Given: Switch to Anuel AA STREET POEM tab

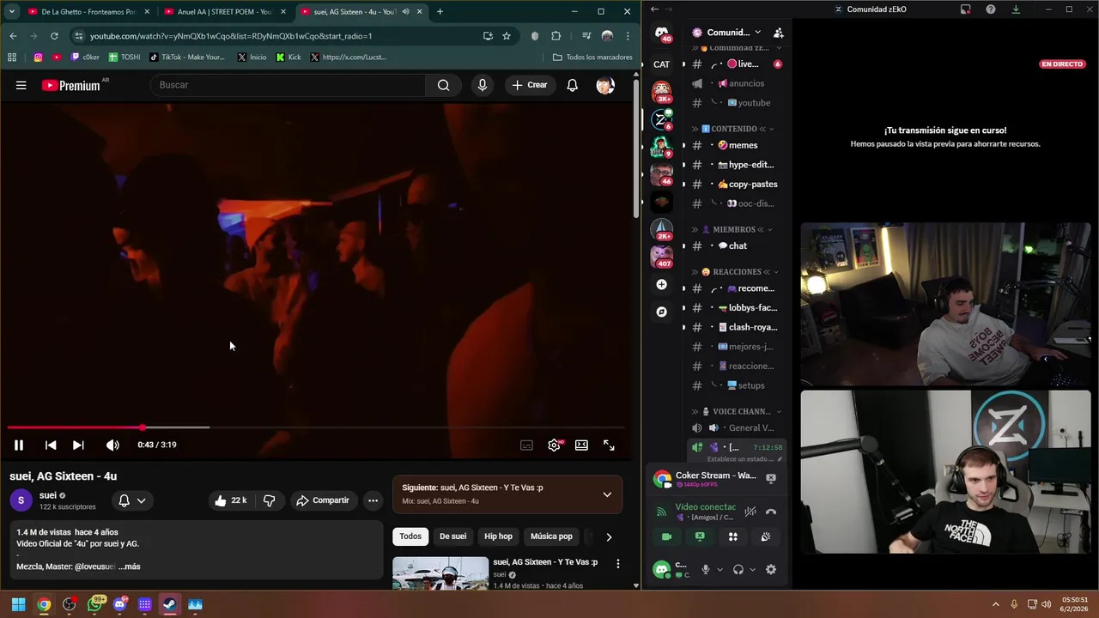Looking at the screenshot, I should [224, 11].
